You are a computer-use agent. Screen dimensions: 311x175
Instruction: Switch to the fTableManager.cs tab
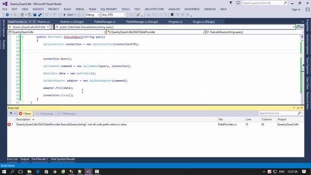(x=104, y=21)
